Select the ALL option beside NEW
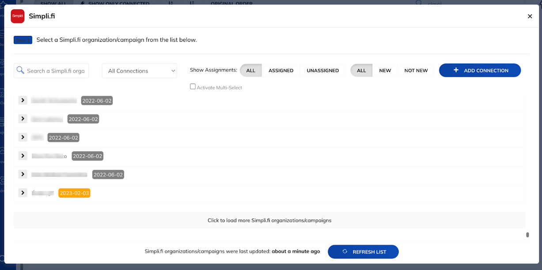542x270 pixels. point(361,71)
